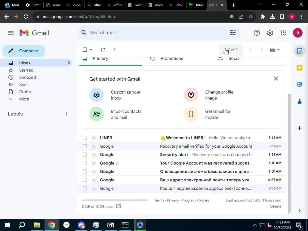Switch to the Social tab
Screen dimensions: 308x231
(234, 59)
